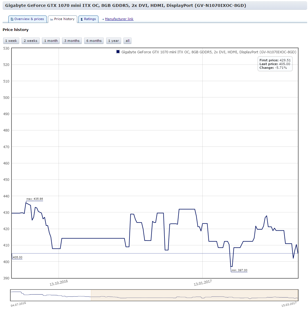Click the 405.00 current price label
Viewport: 308px width, 311px height.
click(x=18, y=257)
